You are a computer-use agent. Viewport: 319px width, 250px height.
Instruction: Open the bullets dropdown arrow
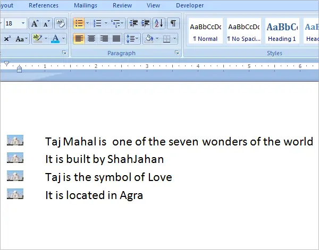(88, 23)
